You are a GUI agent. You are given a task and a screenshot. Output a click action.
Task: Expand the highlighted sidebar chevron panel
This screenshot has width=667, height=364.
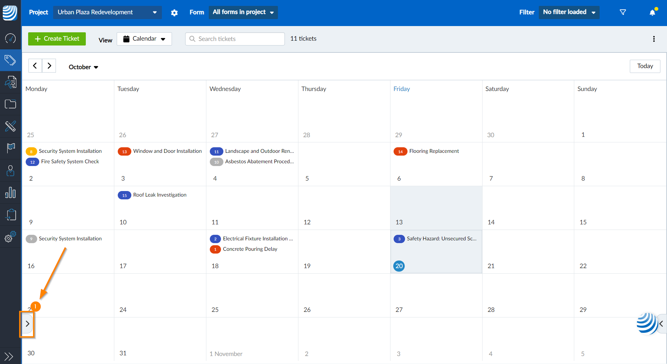tap(27, 324)
